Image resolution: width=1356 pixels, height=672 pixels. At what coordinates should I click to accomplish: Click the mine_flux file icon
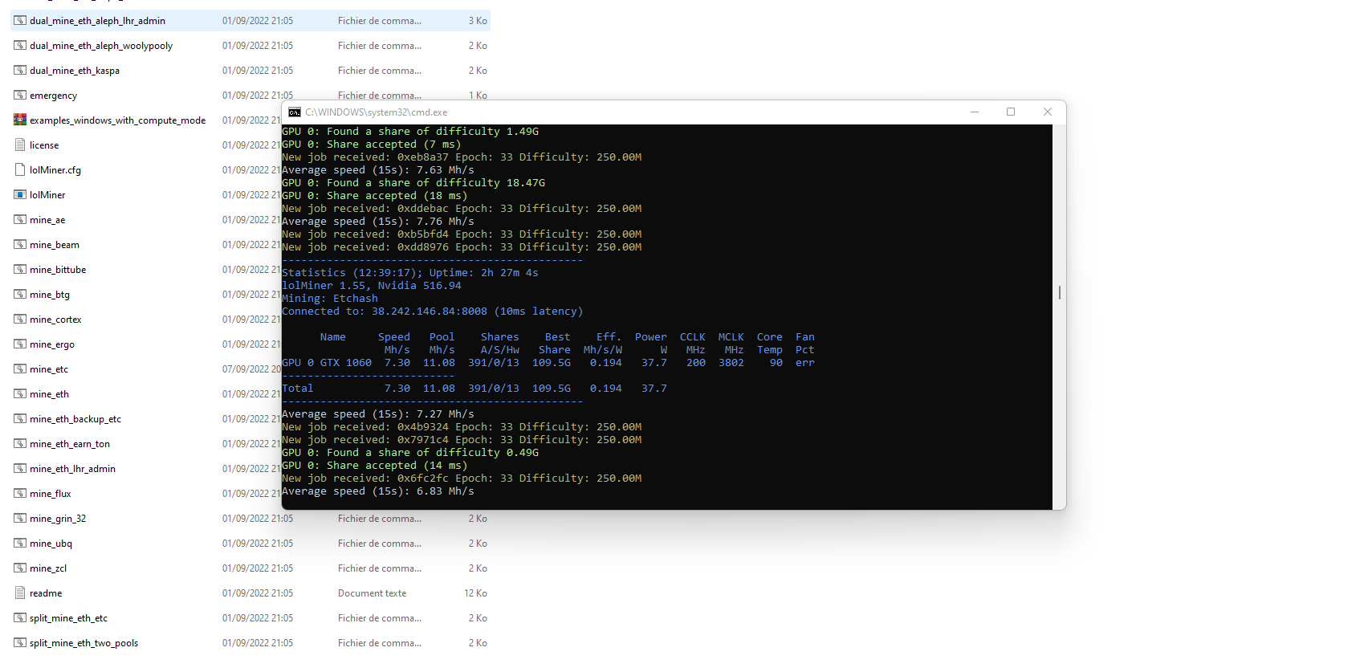pyautogui.click(x=20, y=494)
